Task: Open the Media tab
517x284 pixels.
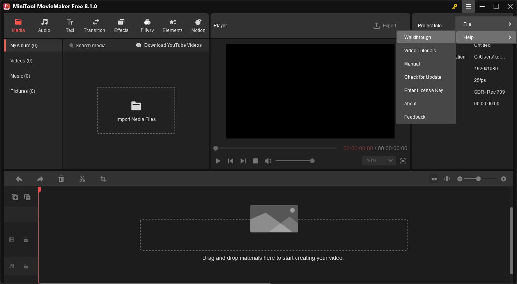Action: (18, 26)
